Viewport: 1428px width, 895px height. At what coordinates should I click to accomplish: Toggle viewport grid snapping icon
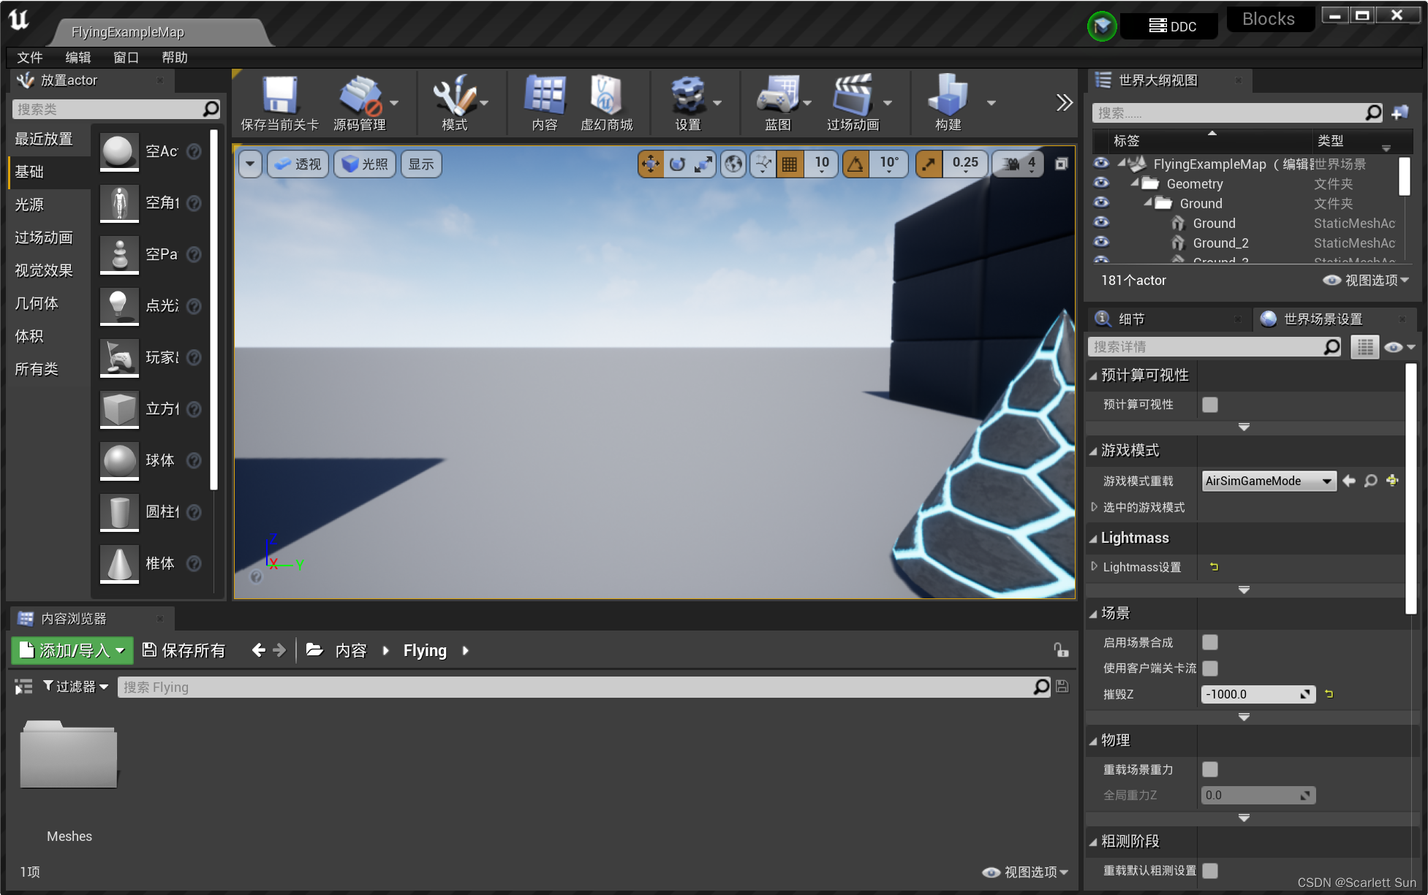click(x=790, y=164)
